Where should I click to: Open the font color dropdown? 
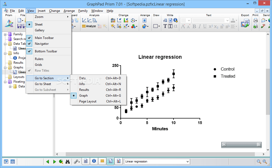point(237,21)
